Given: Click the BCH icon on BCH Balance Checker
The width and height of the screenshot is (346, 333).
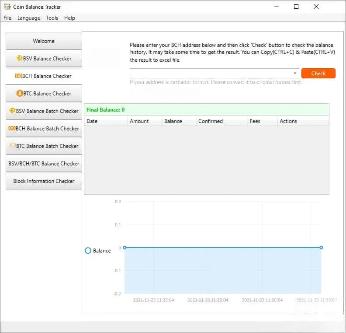Looking at the screenshot, I should click(x=18, y=76).
